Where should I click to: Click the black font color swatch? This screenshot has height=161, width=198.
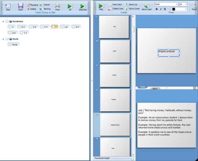(174, 9)
